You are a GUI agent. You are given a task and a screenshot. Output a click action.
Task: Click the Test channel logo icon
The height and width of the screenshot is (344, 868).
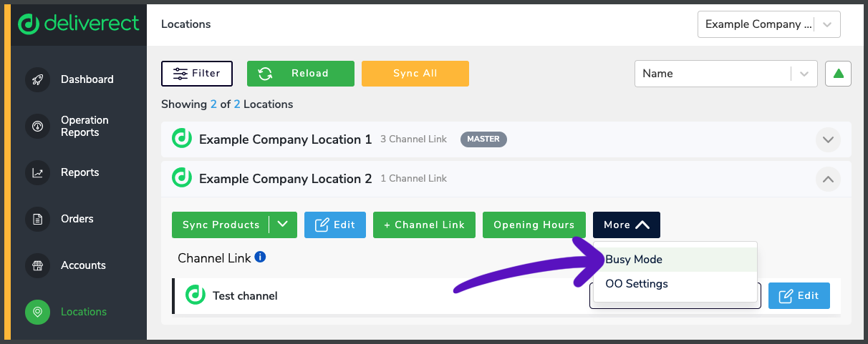pos(195,295)
